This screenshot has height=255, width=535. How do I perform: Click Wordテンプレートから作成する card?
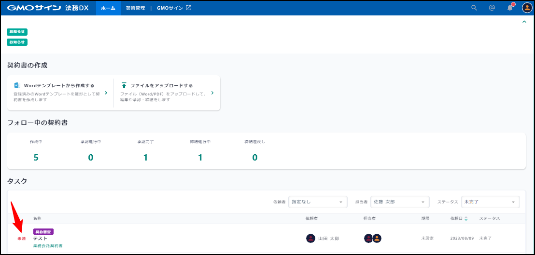click(x=60, y=93)
